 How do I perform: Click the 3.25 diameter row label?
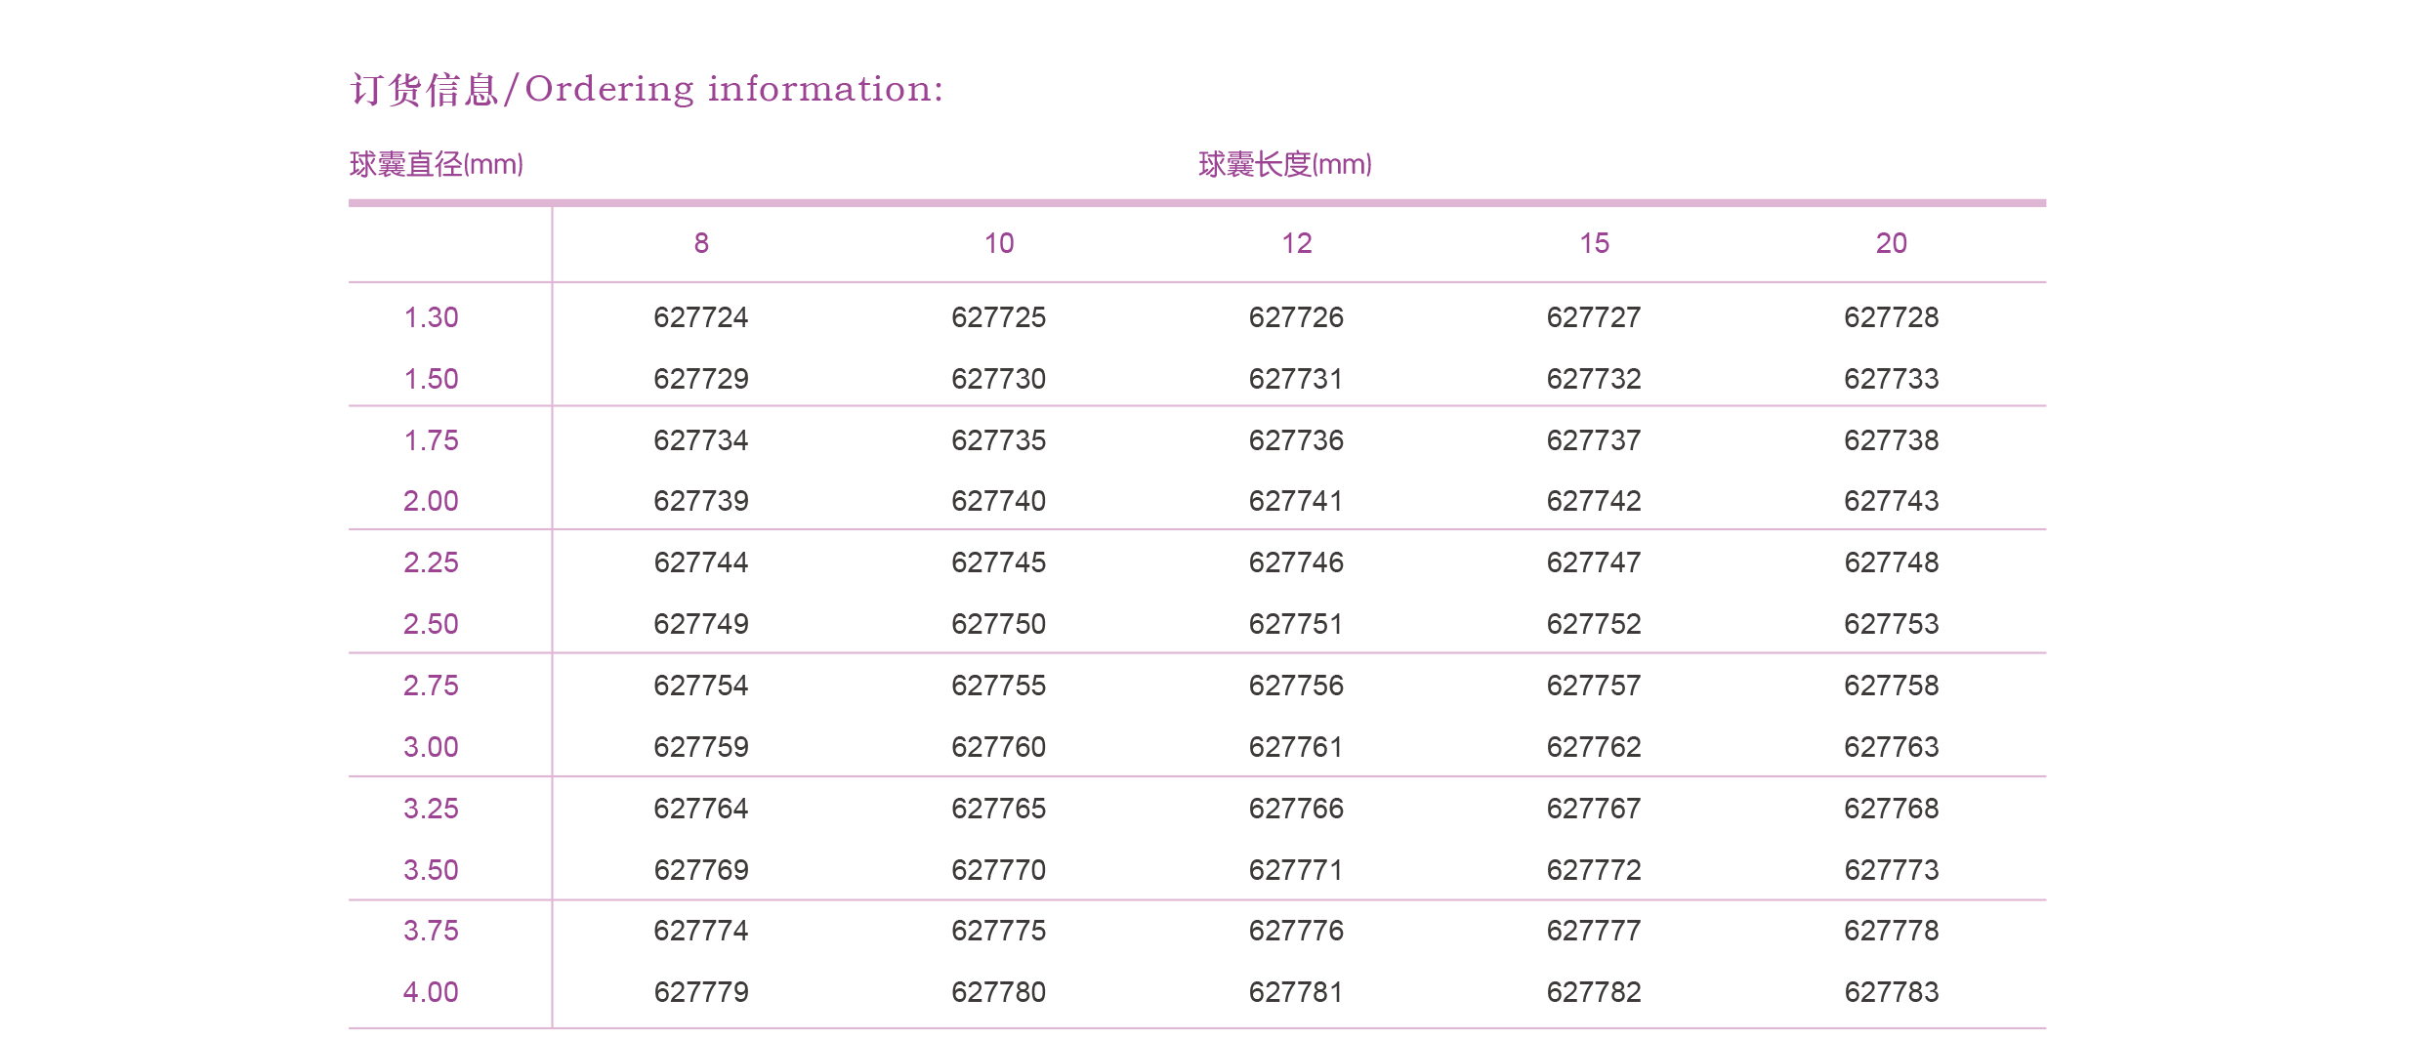point(431,809)
